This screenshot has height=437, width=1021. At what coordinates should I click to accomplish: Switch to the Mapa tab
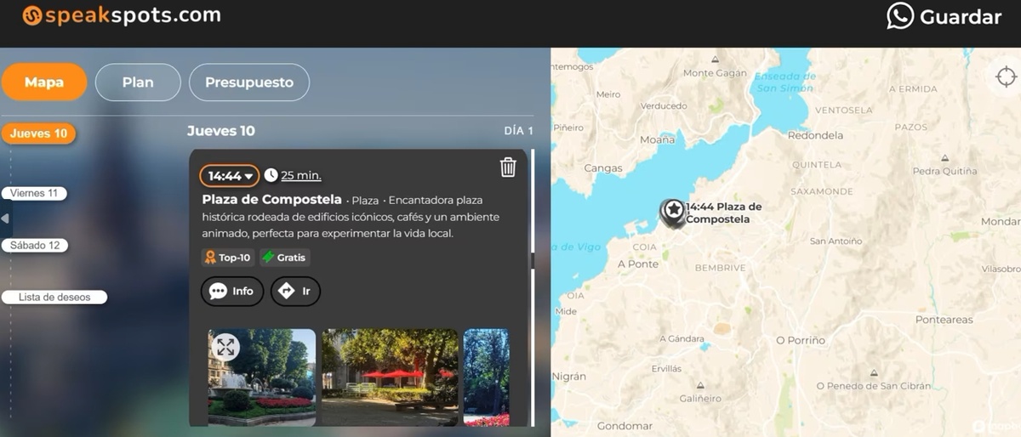click(x=44, y=82)
